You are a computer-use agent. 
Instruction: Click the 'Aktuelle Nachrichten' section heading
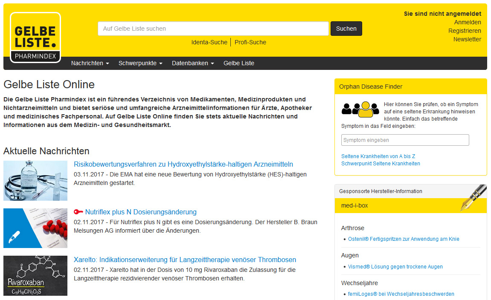[46, 151]
